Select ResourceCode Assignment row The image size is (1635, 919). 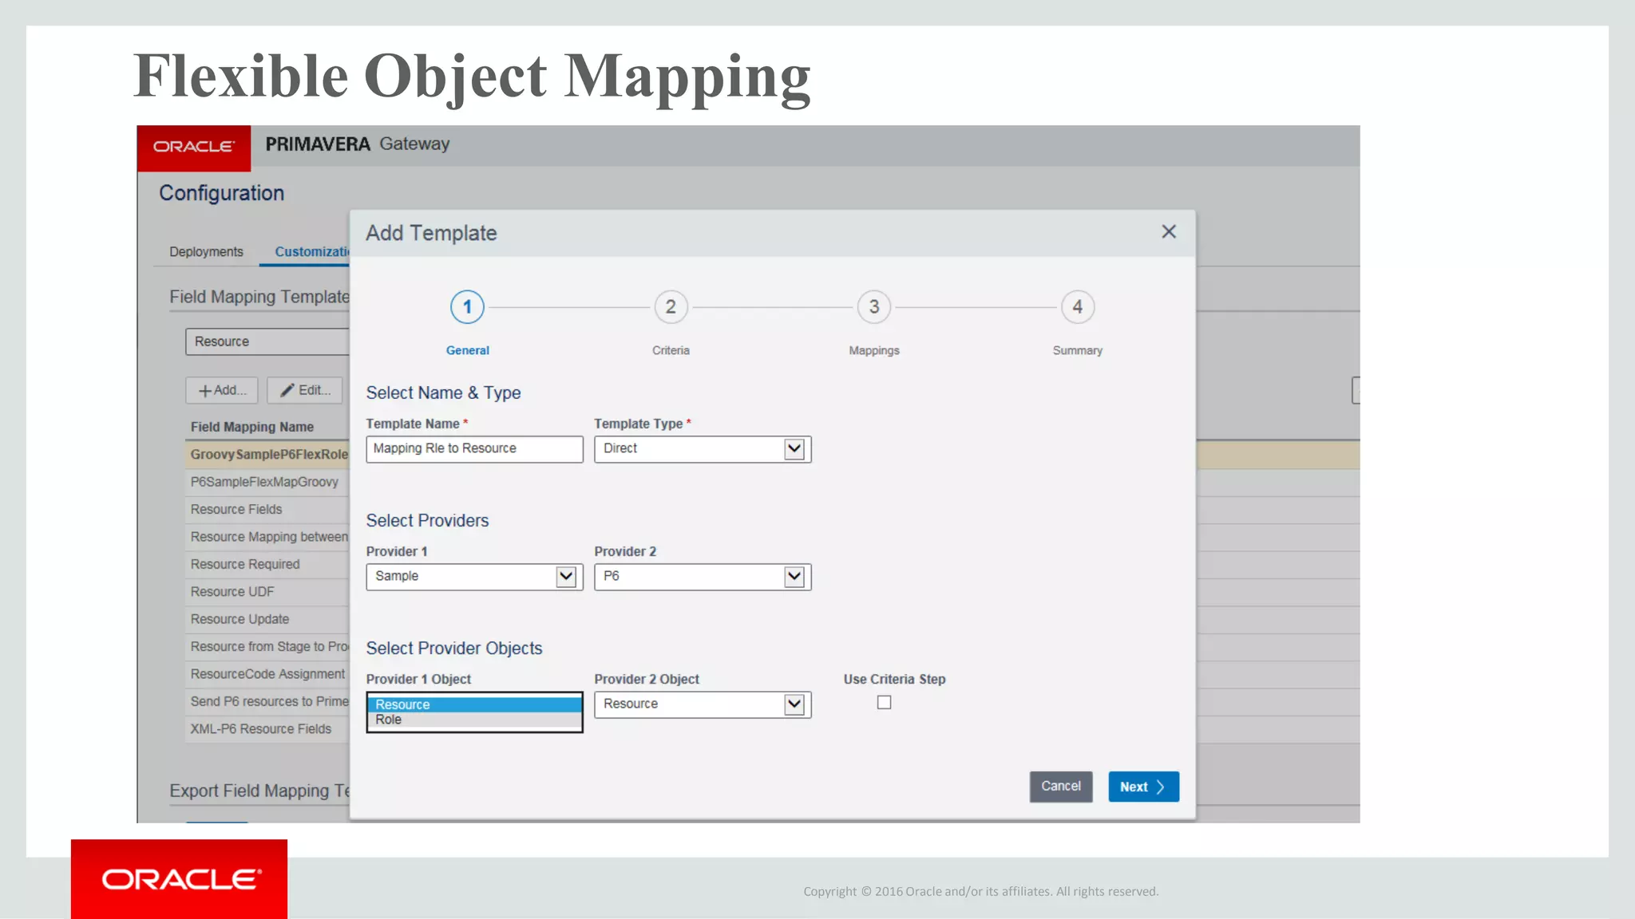pos(268,674)
